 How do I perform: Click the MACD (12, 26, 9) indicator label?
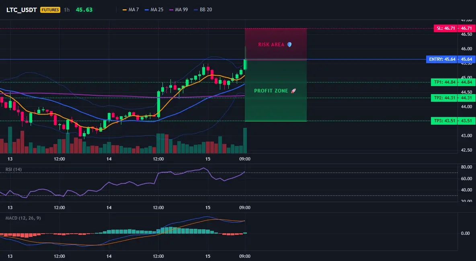(23, 218)
